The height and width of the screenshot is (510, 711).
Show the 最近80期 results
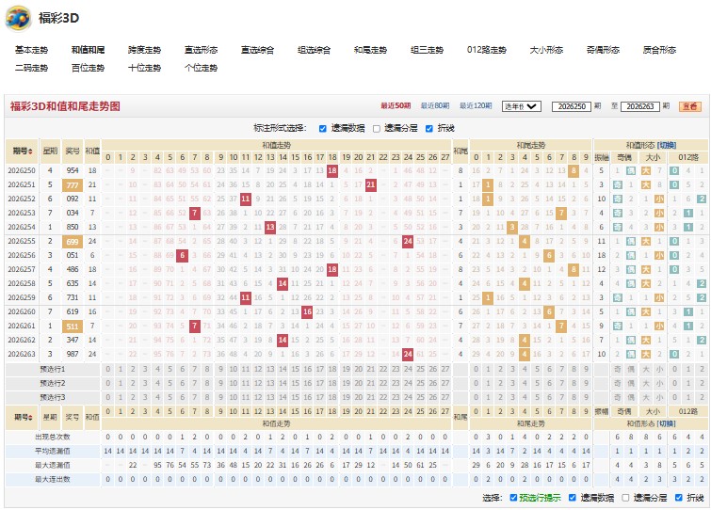435,106
